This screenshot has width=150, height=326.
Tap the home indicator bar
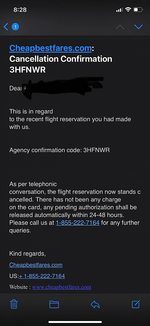pos(75,322)
